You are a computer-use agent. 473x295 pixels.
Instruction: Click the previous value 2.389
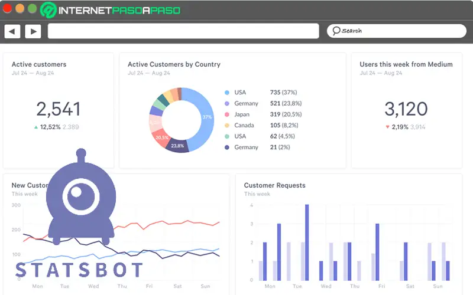(x=70, y=127)
